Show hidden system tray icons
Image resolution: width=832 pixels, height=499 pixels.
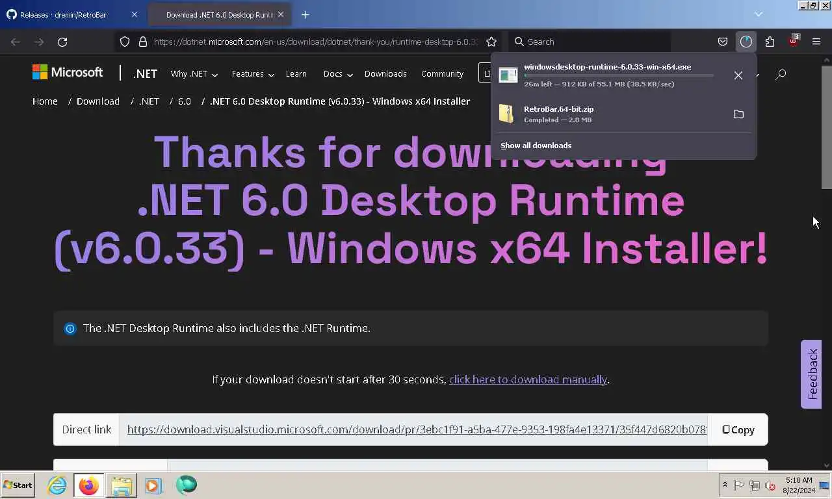[725, 485]
